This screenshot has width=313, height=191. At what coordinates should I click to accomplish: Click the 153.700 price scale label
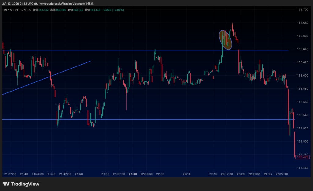click(303, 10)
